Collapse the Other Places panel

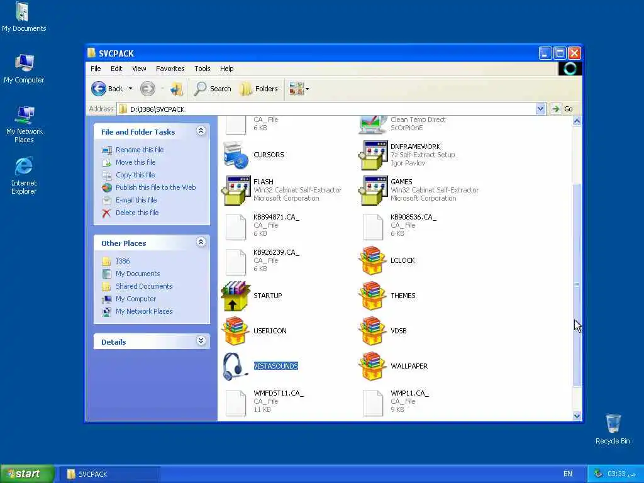[201, 242]
